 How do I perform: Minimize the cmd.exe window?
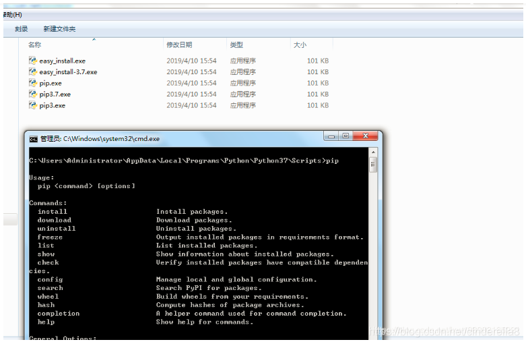(331, 136)
